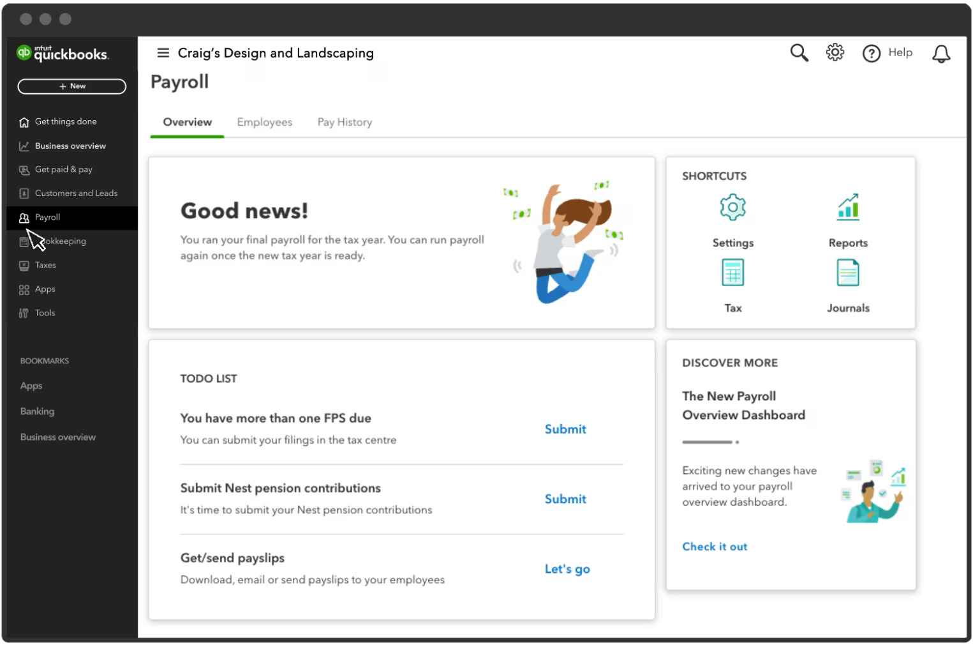The image size is (973, 645).
Task: Select Customers and Leads in sidebar
Action: (76, 193)
